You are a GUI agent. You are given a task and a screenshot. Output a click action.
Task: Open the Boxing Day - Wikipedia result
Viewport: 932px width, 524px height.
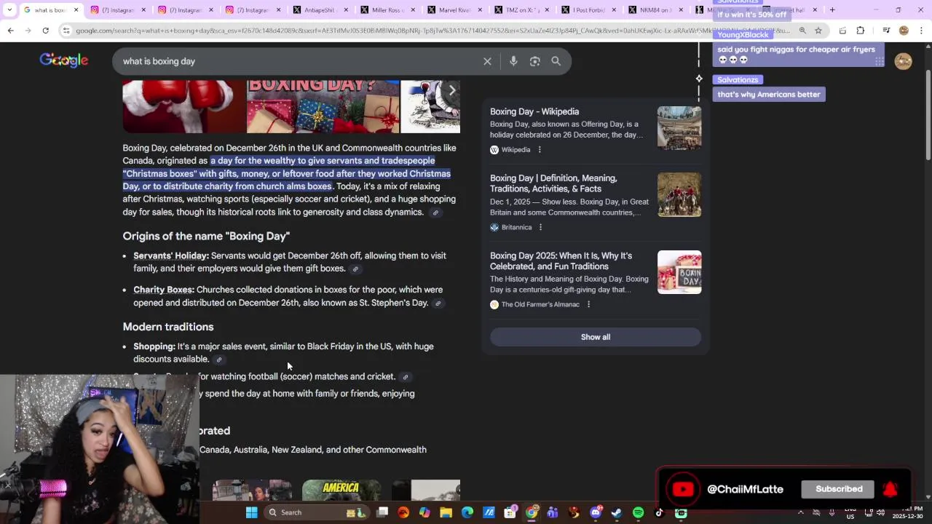(534, 112)
